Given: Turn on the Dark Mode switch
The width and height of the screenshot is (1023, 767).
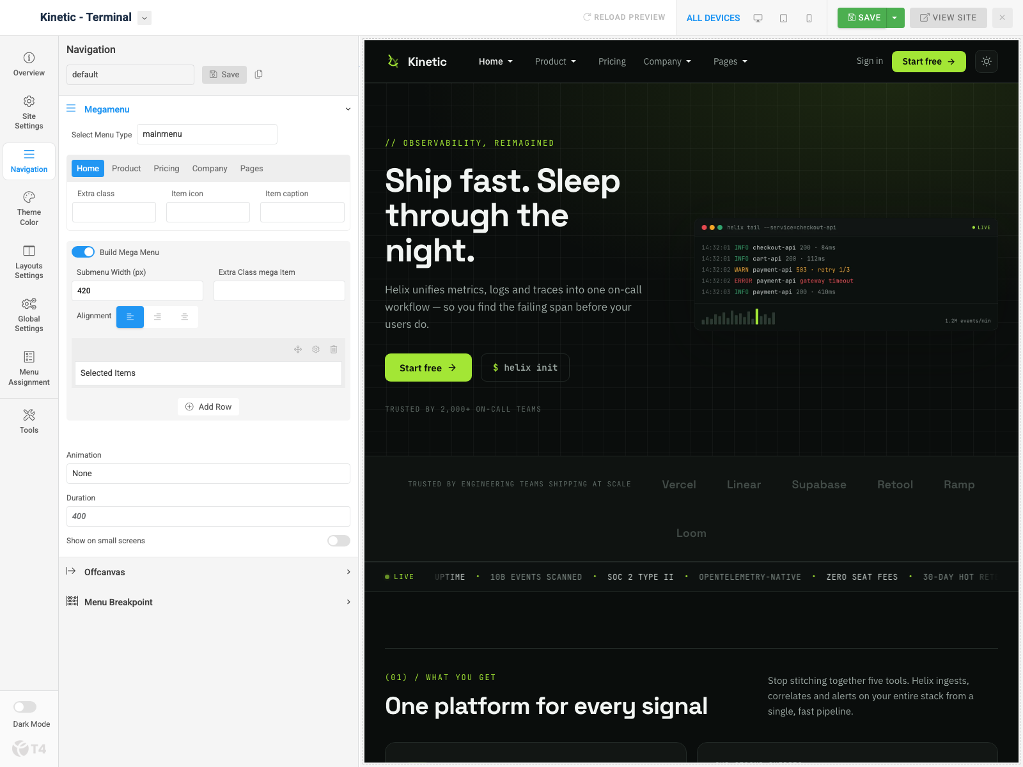Looking at the screenshot, I should tap(25, 707).
